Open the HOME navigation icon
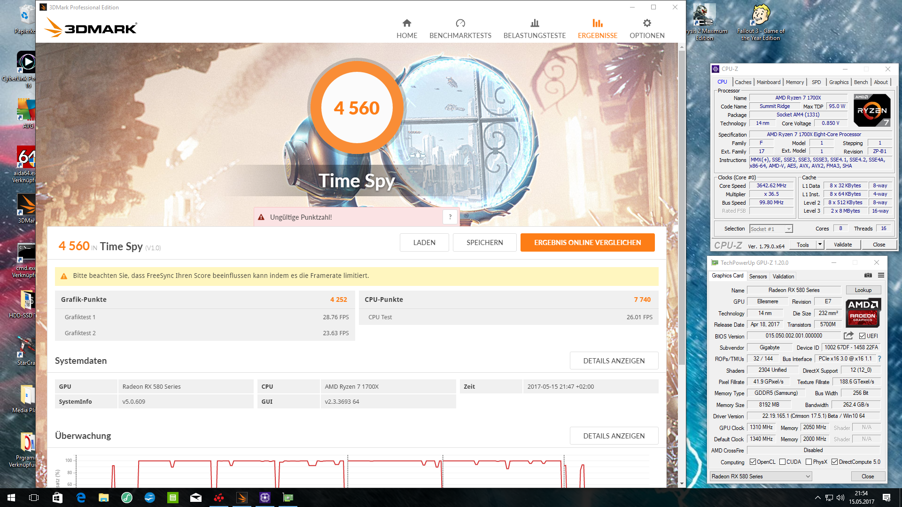The height and width of the screenshot is (507, 902). pyautogui.click(x=407, y=23)
